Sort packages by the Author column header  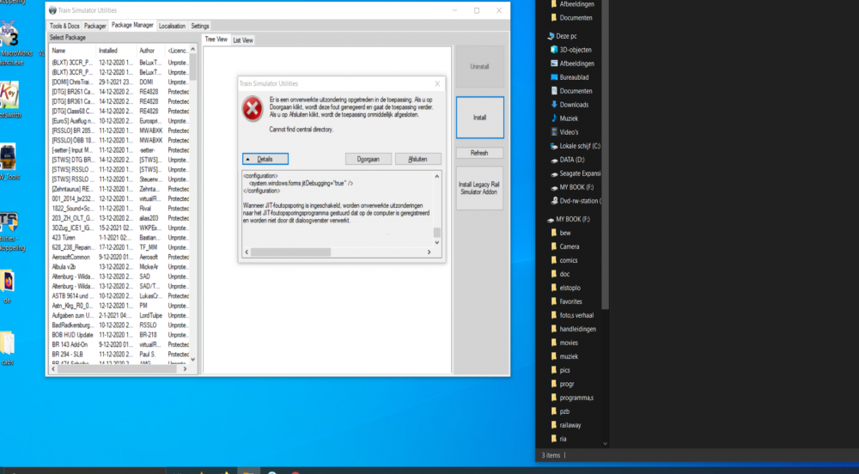click(147, 51)
